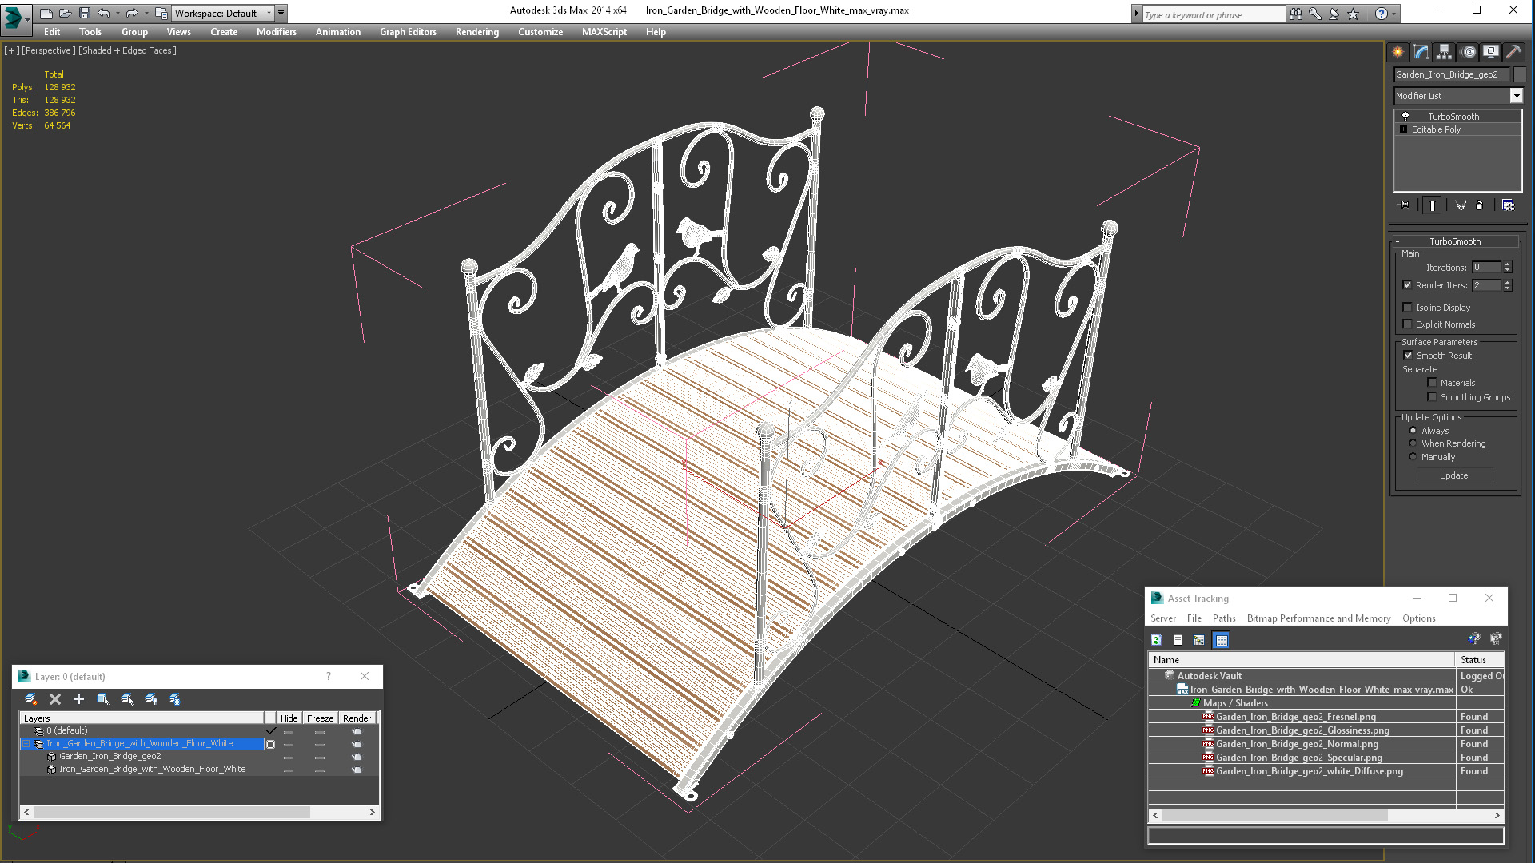Open the Modifier List dropdown
1535x863 pixels.
(1516, 96)
